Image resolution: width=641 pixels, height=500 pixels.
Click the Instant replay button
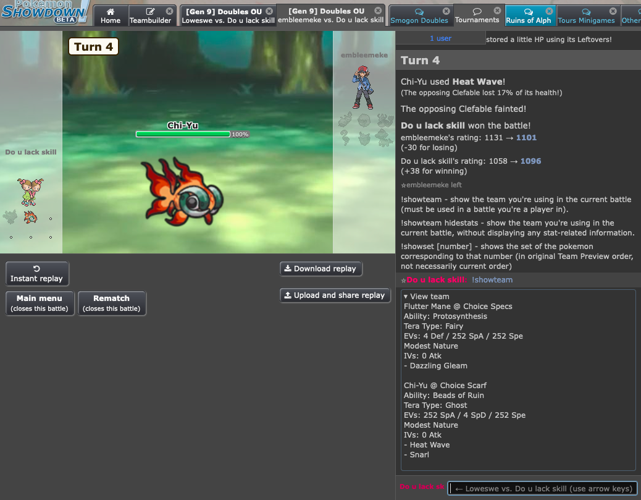[37, 274]
